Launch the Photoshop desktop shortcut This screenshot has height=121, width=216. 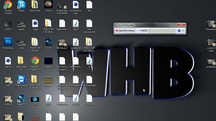pyautogui.click(x=8, y=42)
